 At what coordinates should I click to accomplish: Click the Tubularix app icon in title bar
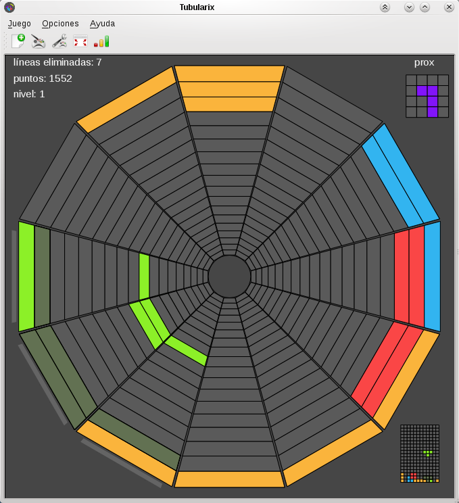9,7
